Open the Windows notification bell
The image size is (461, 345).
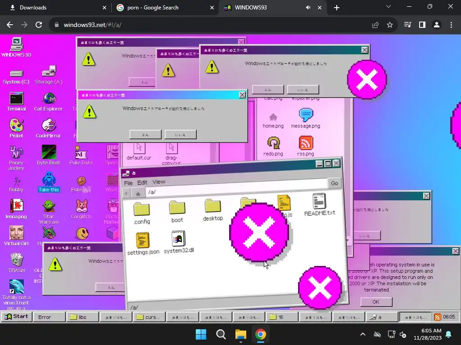pyautogui.click(x=449, y=334)
